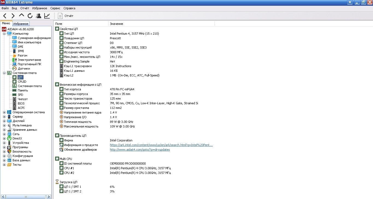Open the ark.intel.com product information link
This screenshot has height=199, width=373.
click(161, 145)
